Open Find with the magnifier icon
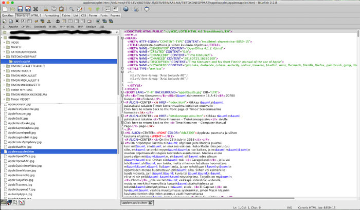 tap(71, 9)
